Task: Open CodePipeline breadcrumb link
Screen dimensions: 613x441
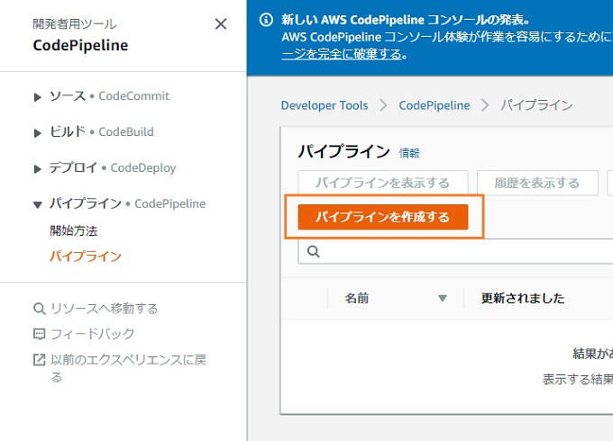Action: coord(435,105)
